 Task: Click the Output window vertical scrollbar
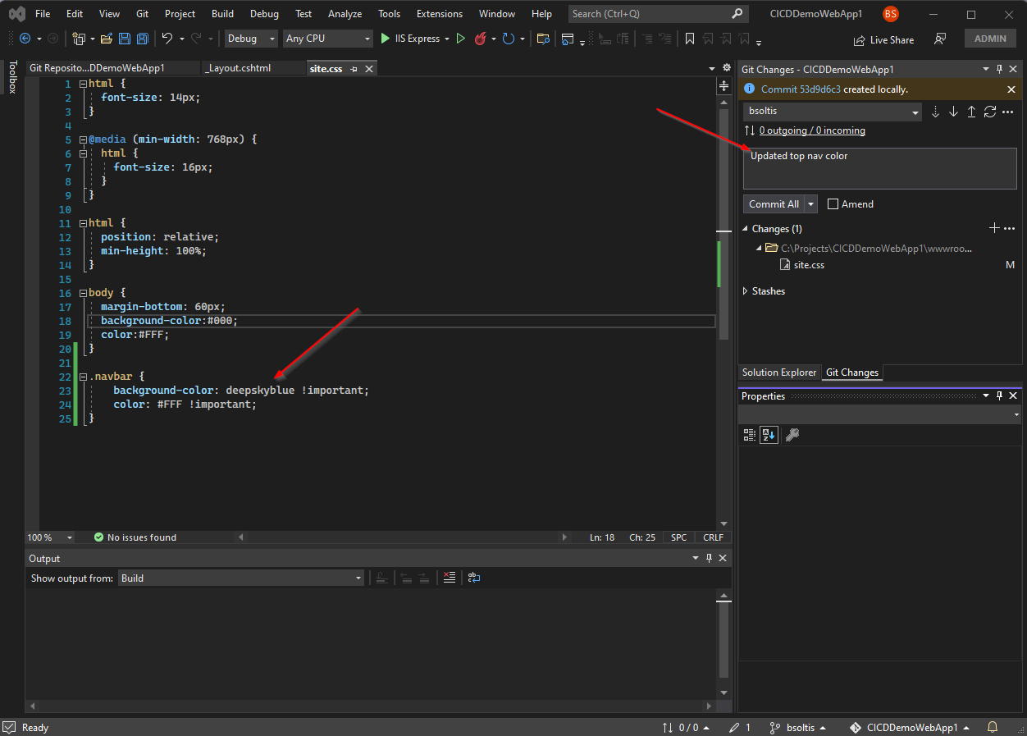pos(723,640)
